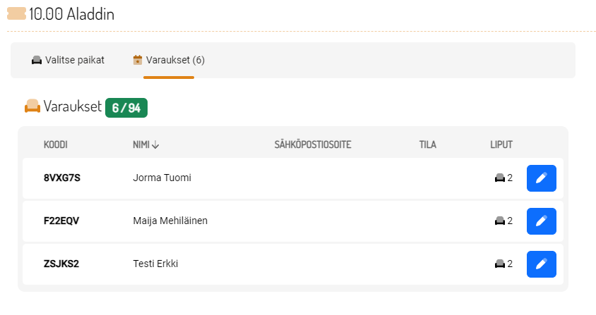
Task: Click the green 6/94 reservations badge
Action: tap(126, 108)
